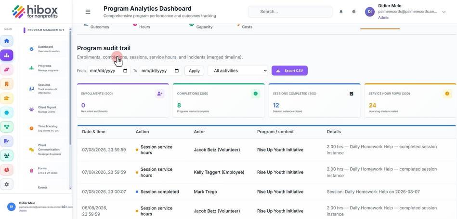Switch to the Capacity tab

coord(201,26)
